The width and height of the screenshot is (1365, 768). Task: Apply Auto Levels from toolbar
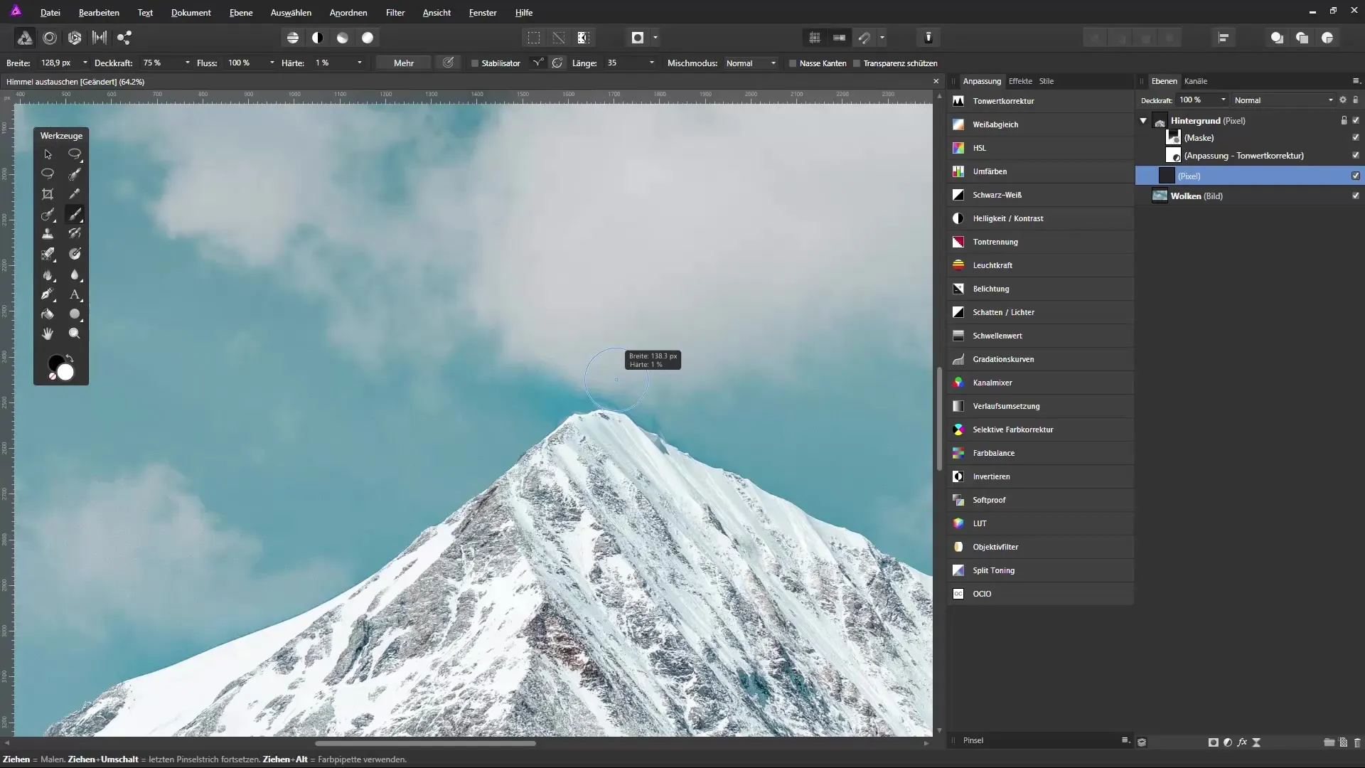click(x=293, y=38)
